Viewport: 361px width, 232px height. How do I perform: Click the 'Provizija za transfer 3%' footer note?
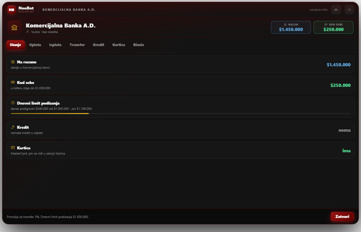(48, 217)
